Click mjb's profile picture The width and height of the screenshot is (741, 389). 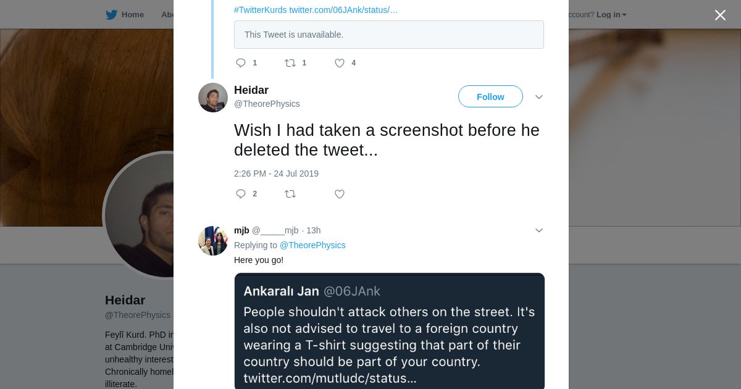(213, 240)
